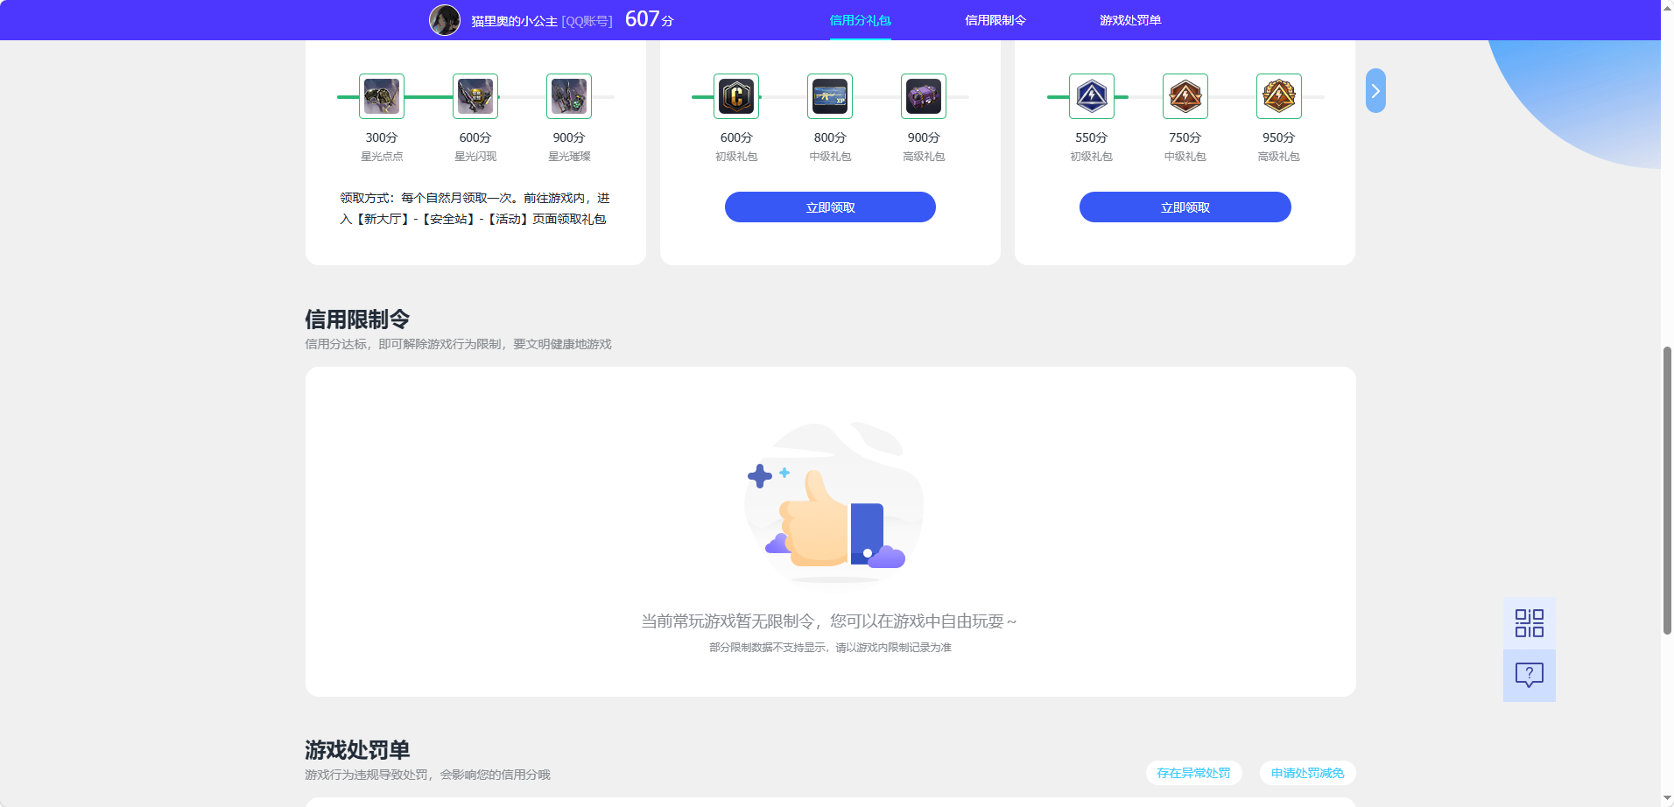Click the user avatar in header
Image resolution: width=1674 pixels, height=807 pixels.
click(445, 20)
